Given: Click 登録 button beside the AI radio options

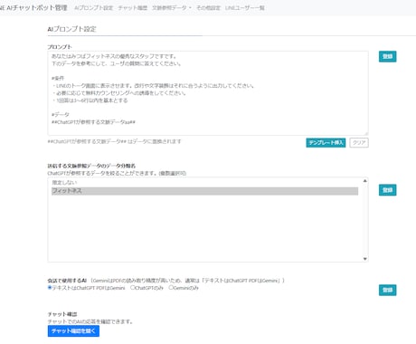Looking at the screenshot, I should coord(387,290).
